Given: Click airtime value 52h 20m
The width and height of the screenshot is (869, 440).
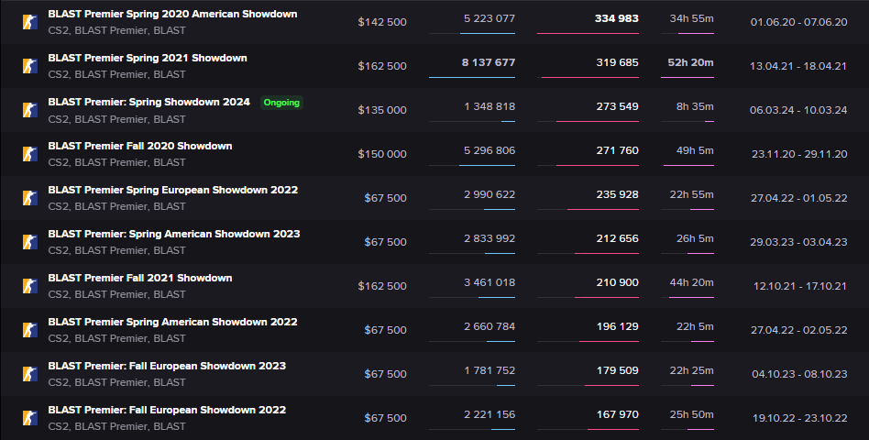Looking at the screenshot, I should [x=690, y=62].
